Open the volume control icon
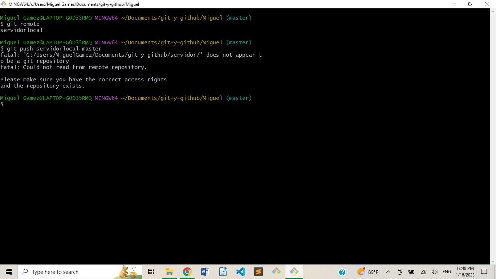This screenshot has width=496, height=279. coord(434,272)
